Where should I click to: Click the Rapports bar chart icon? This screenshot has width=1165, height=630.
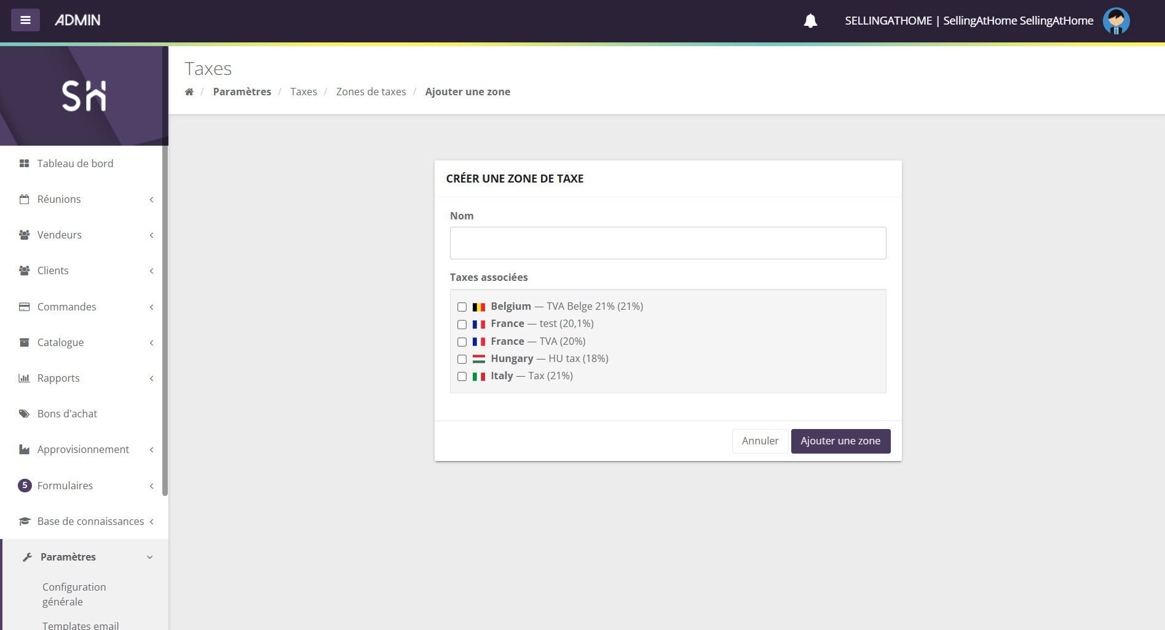pos(25,378)
